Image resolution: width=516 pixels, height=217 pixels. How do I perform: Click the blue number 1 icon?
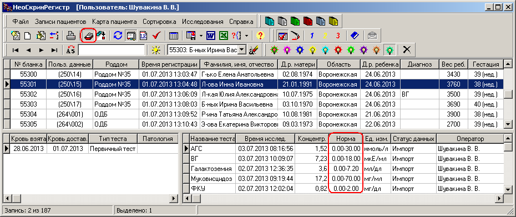[312, 35]
